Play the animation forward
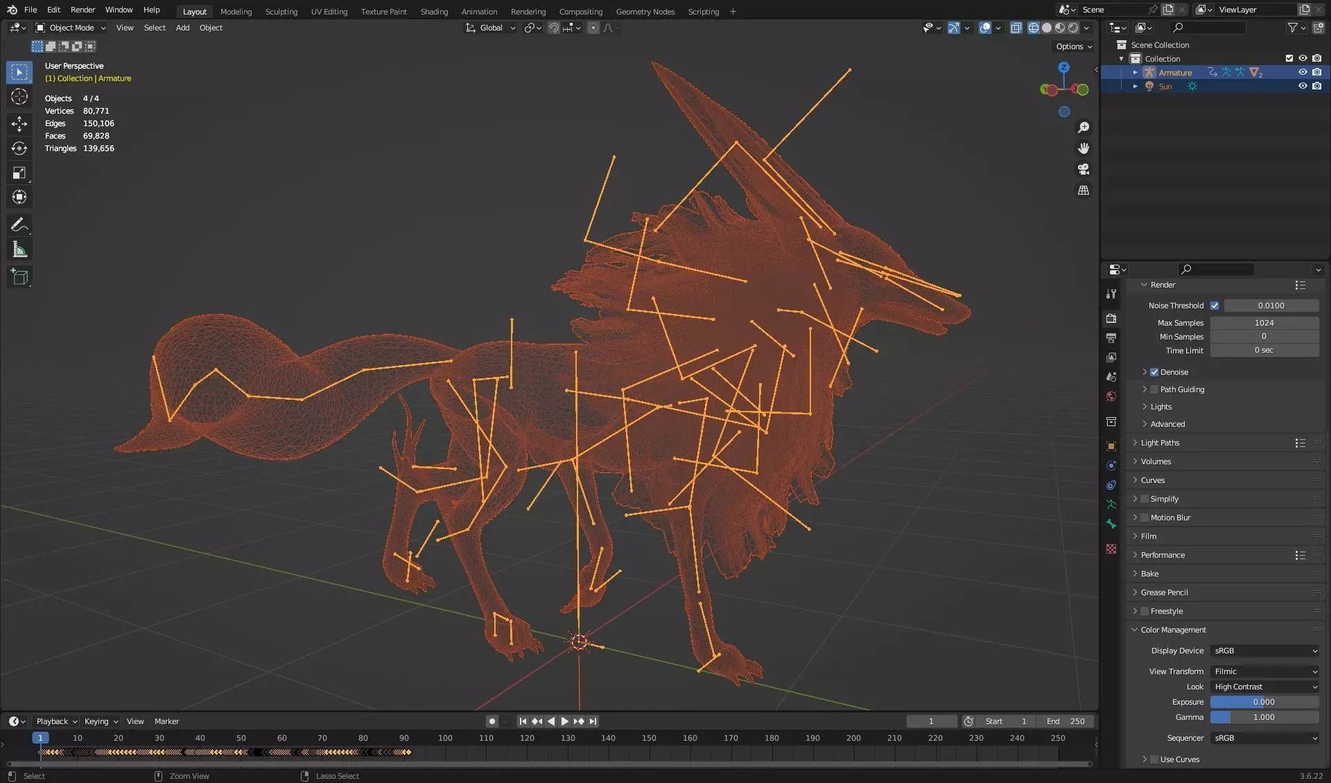The image size is (1331, 783). (x=564, y=721)
